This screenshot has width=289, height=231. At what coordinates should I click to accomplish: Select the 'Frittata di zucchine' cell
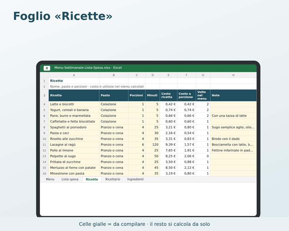coord(74,162)
